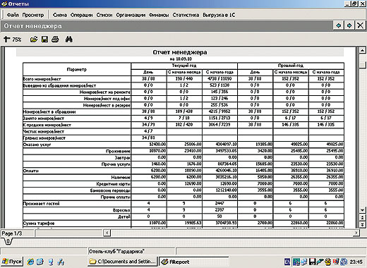Viewport: 367px width, 268px height.
Task: Open report file with folder icon
Action: click(34, 39)
